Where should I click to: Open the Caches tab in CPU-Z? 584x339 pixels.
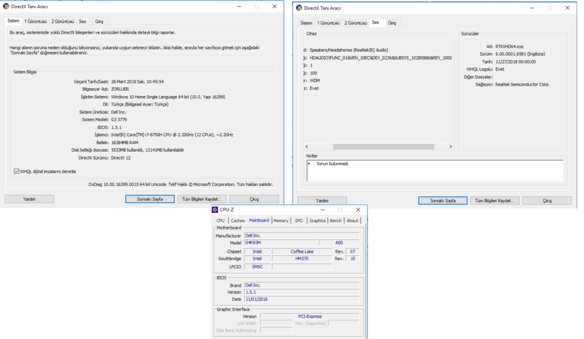pos(237,220)
